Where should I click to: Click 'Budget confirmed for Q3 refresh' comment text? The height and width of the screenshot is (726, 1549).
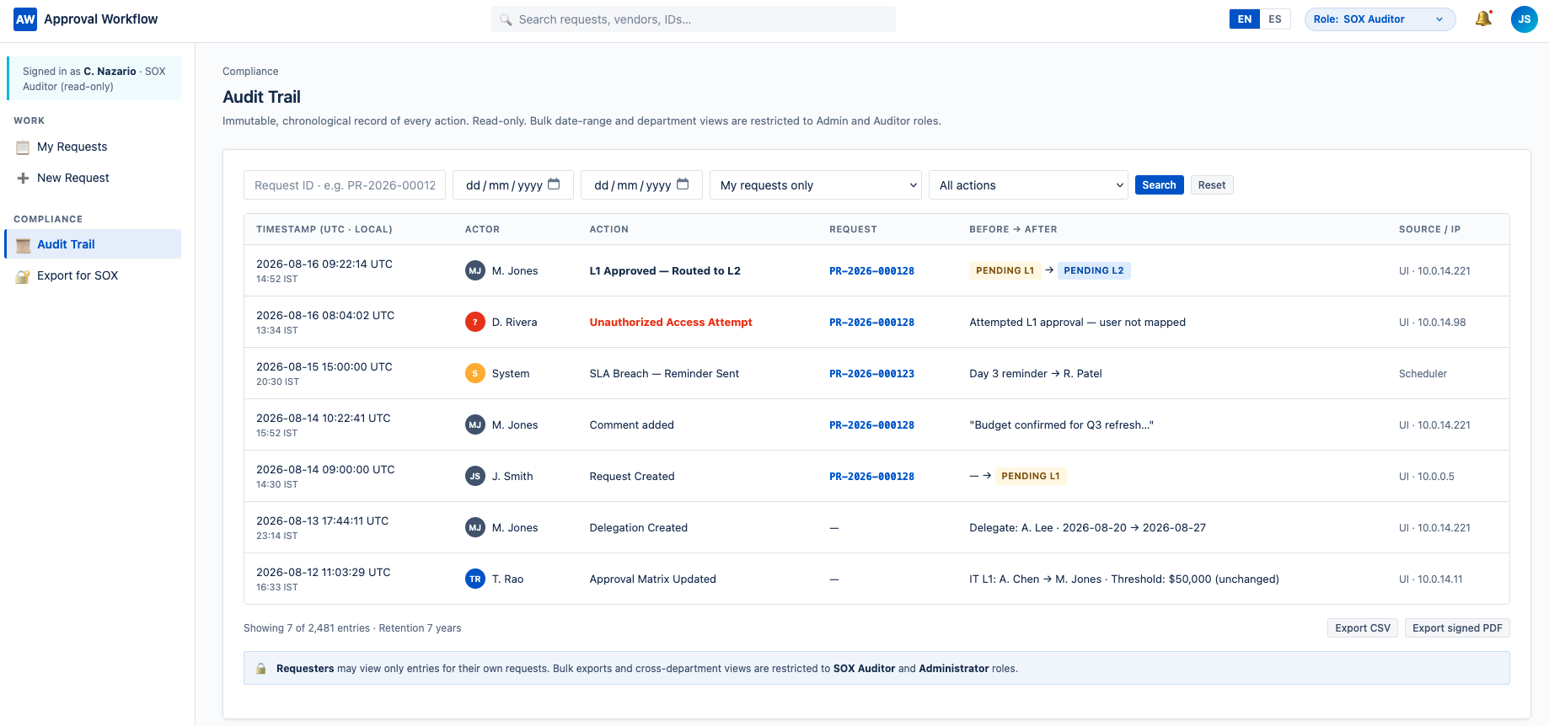(1061, 425)
